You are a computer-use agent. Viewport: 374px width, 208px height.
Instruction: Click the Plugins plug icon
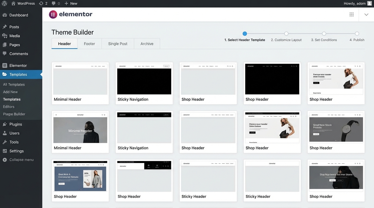click(x=4, y=124)
